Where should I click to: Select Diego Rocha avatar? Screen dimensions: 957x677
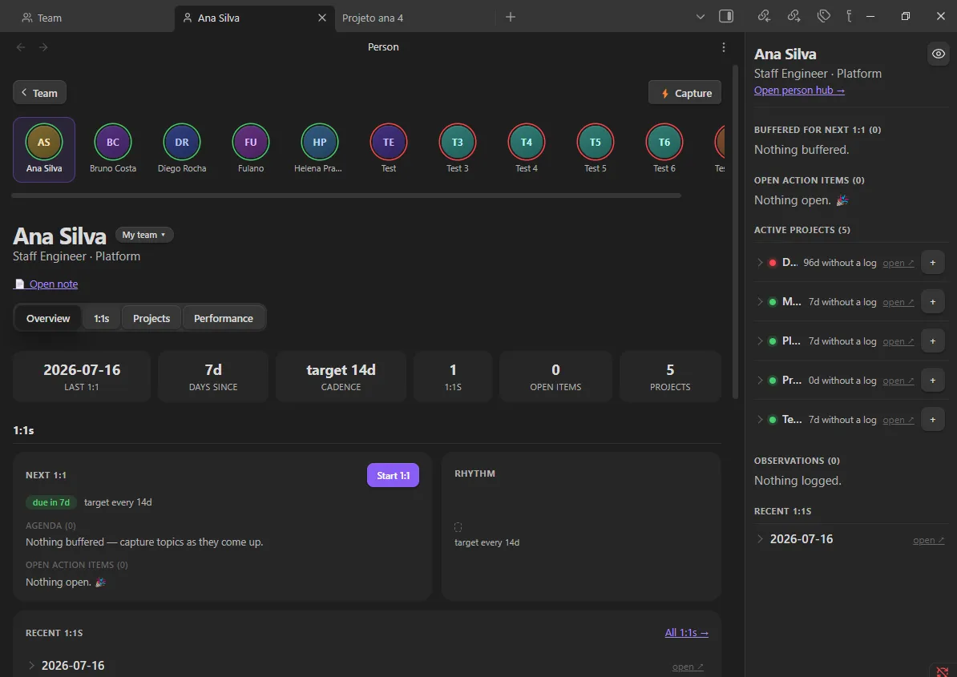pyautogui.click(x=182, y=142)
